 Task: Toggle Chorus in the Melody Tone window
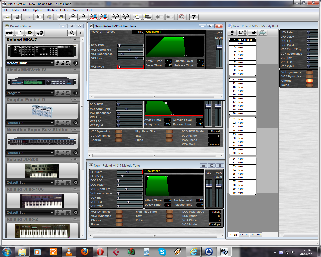119,220
